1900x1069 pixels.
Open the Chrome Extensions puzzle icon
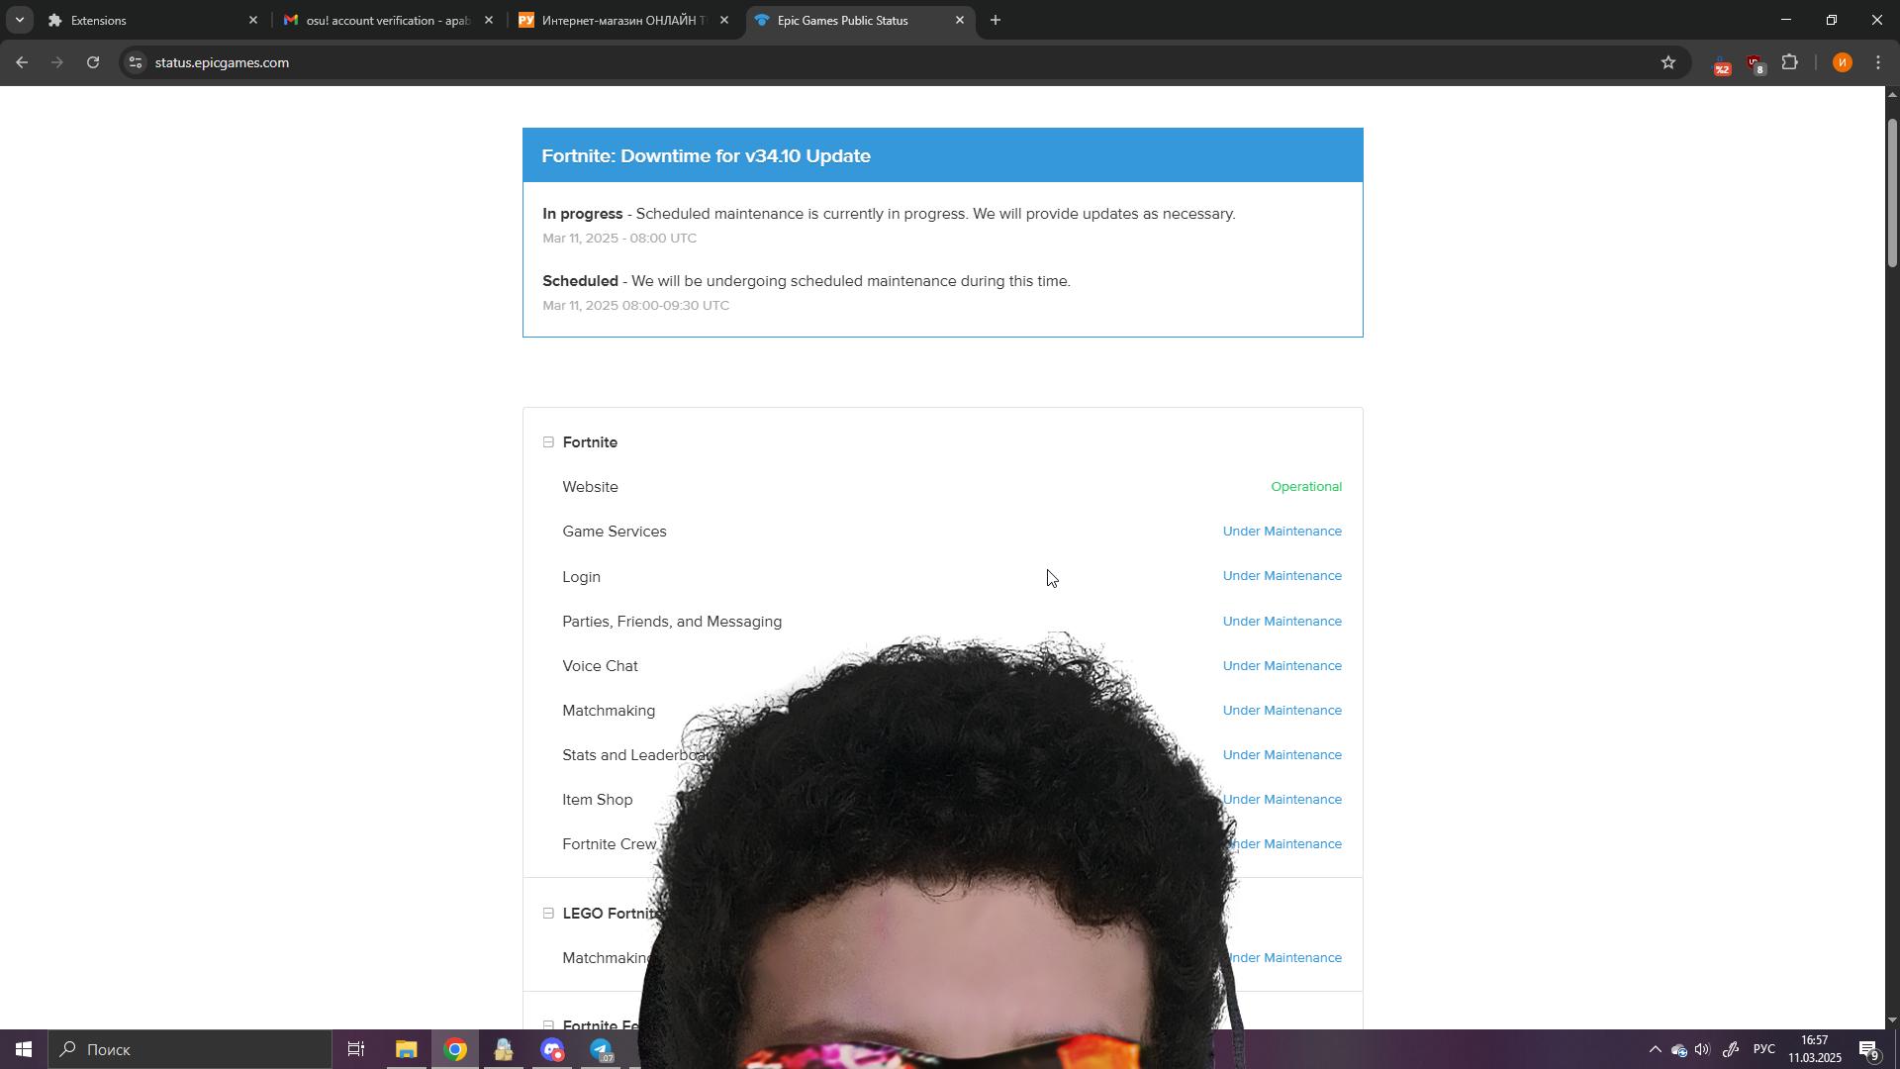(1790, 62)
